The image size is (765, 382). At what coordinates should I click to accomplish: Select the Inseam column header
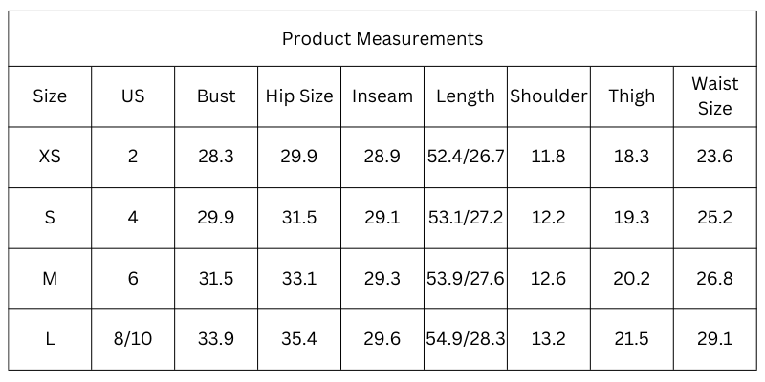[x=382, y=96]
